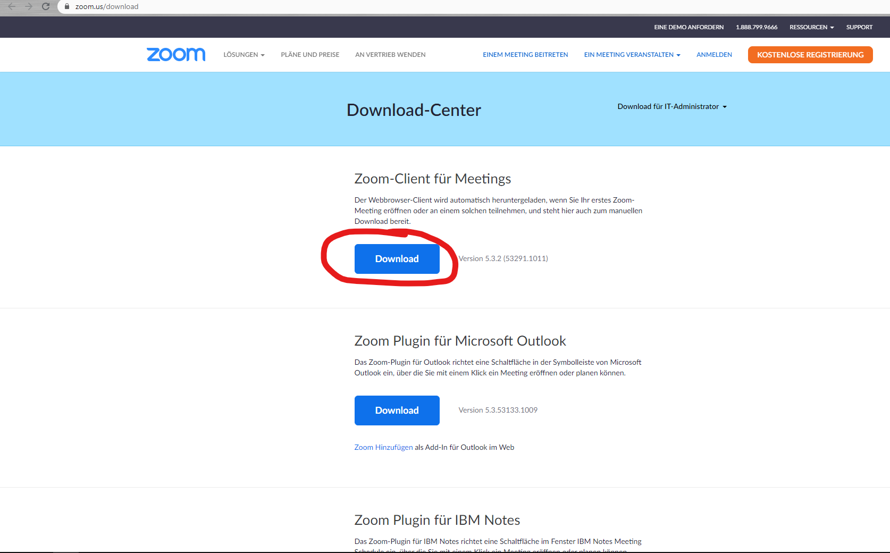890x553 pixels.
Task: Click the Zoom logo
Action: point(176,54)
